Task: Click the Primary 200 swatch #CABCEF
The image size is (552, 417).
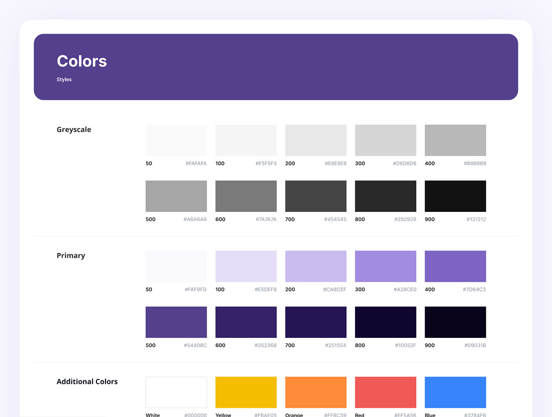Action: (316, 266)
